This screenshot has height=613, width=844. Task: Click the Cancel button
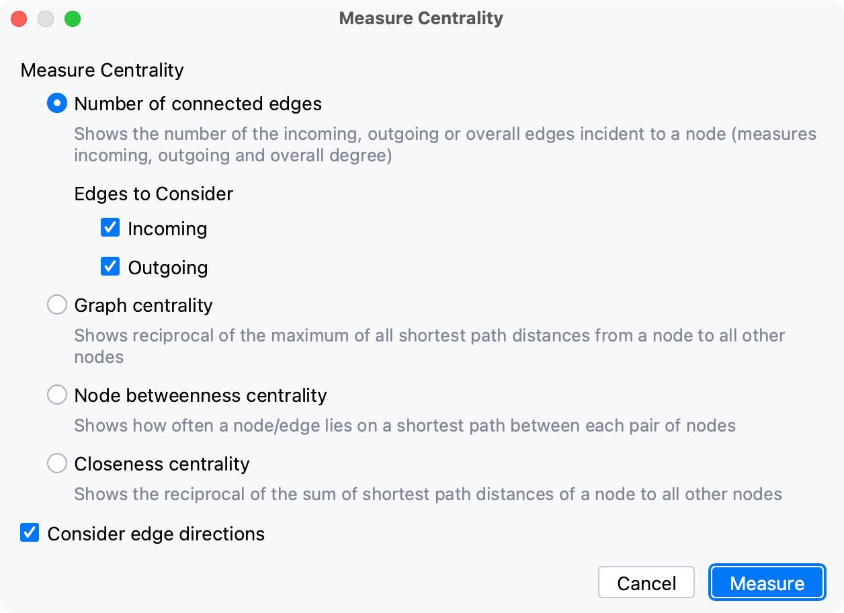pos(646,582)
